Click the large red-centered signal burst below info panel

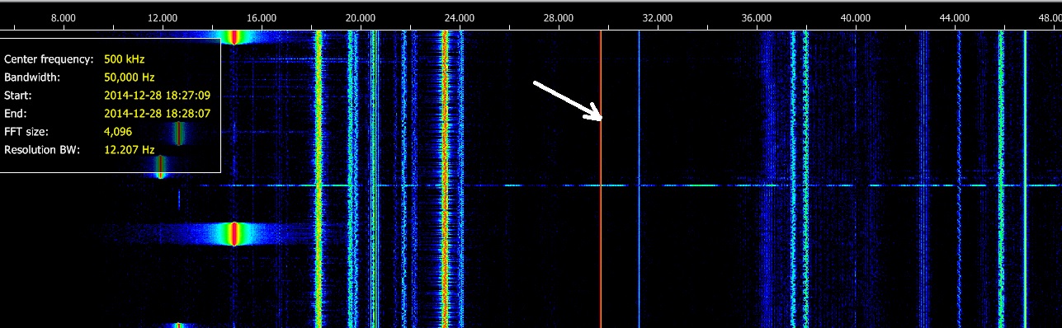(x=234, y=234)
